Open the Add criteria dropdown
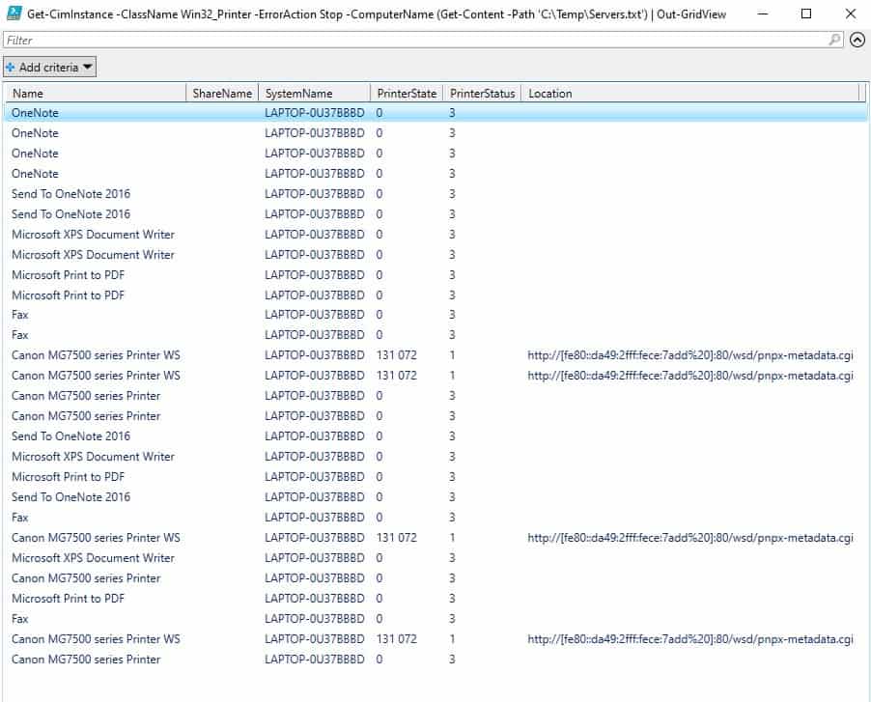The image size is (871, 702). click(49, 68)
